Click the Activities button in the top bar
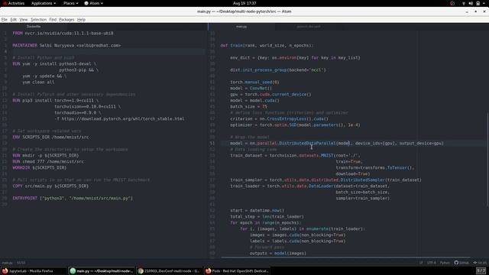This screenshot has height=275, width=489. (x=14, y=3)
